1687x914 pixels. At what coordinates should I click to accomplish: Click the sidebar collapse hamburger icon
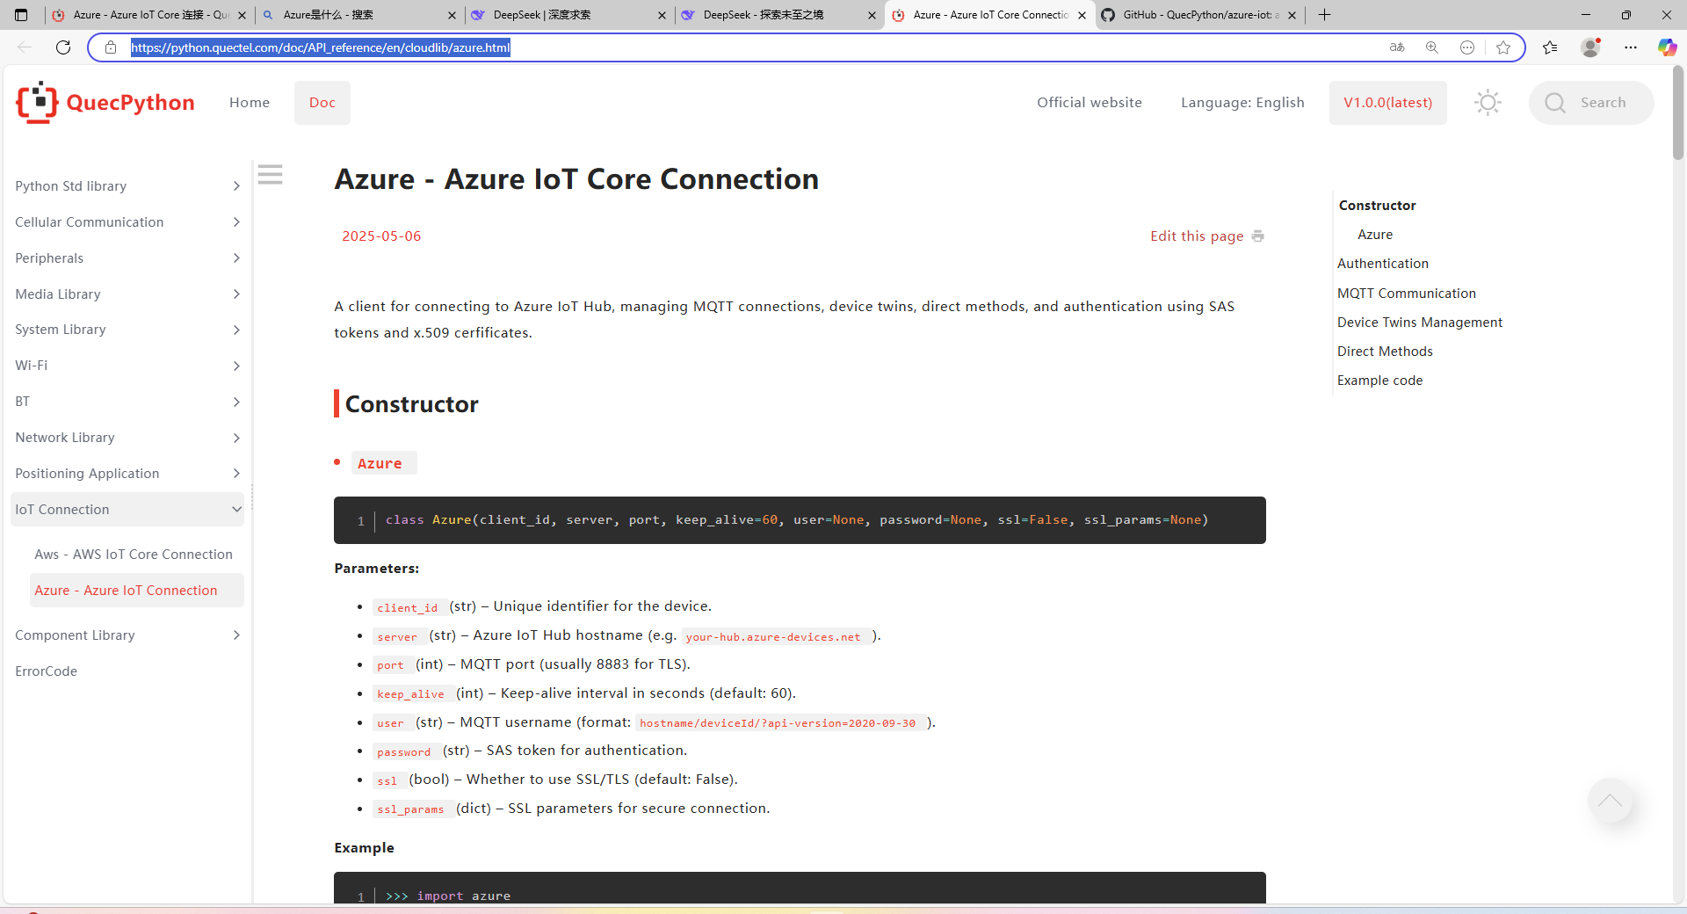[270, 175]
